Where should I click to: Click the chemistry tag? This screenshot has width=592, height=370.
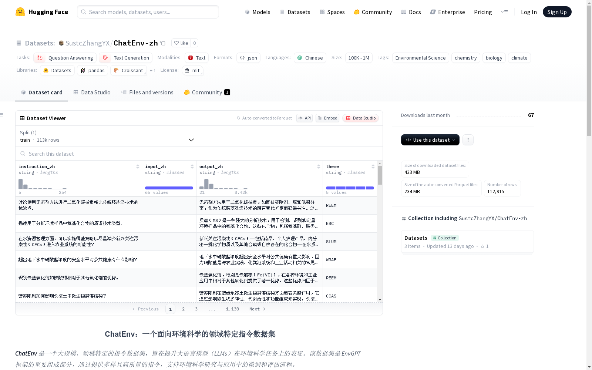click(x=465, y=58)
